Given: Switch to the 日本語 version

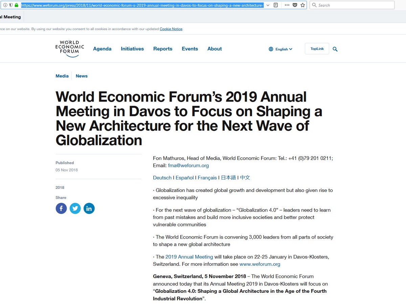Looking at the screenshot, I should [228, 178].
